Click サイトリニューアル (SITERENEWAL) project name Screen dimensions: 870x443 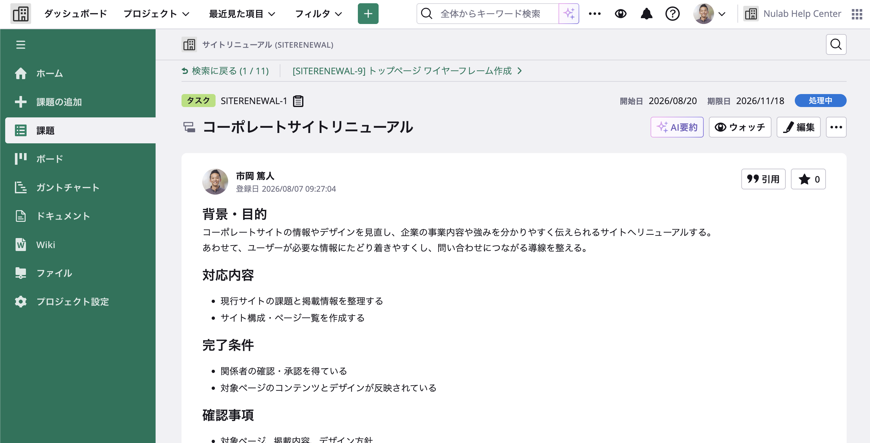click(x=267, y=45)
